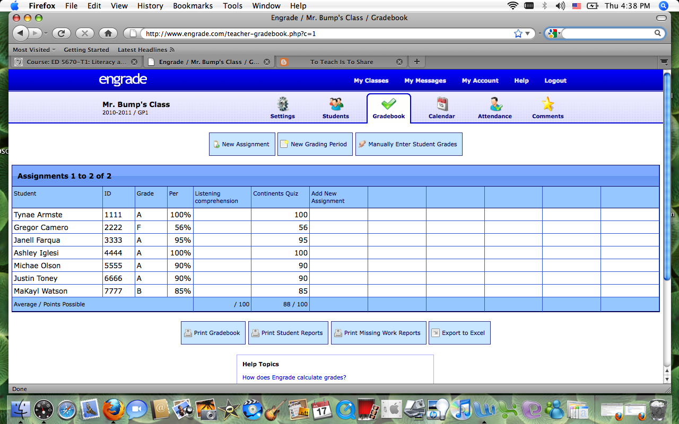Open the class Settings gear icon
Image resolution: width=679 pixels, height=424 pixels.
click(282, 104)
